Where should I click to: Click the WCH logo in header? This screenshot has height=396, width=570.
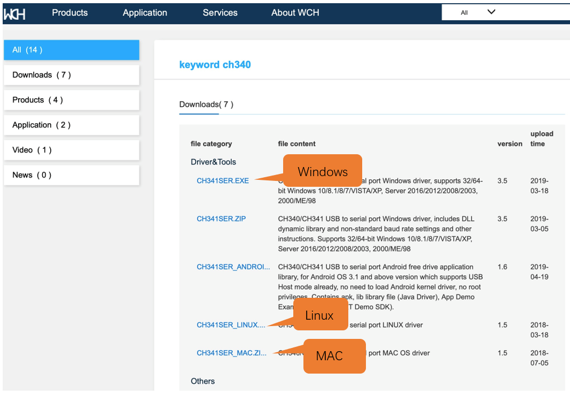(x=14, y=14)
